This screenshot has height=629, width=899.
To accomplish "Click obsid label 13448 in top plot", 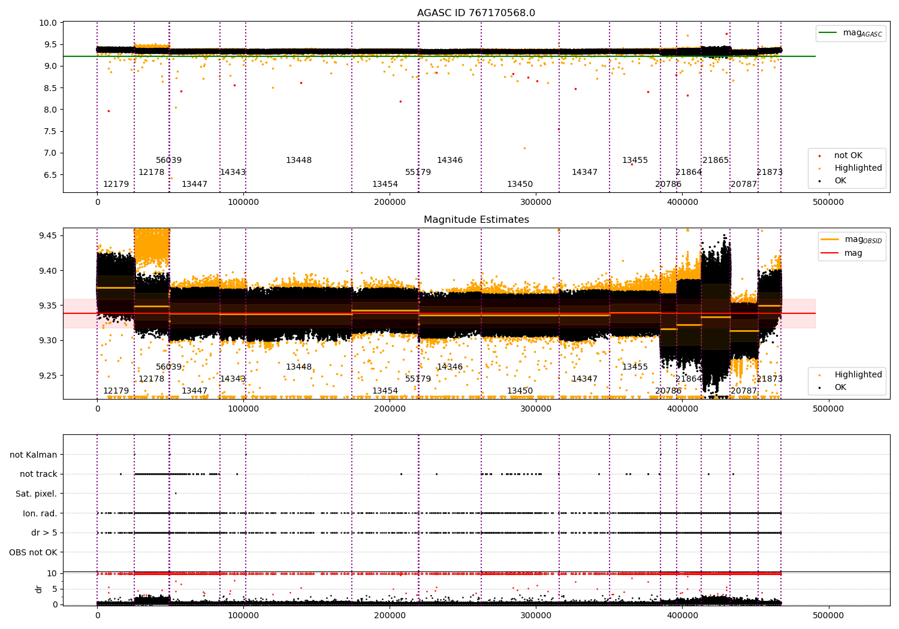I will (x=298, y=161).
